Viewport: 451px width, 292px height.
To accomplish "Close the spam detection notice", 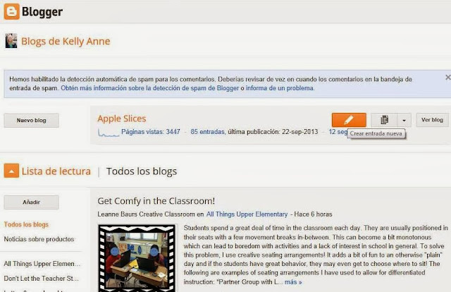I will 448,77.
